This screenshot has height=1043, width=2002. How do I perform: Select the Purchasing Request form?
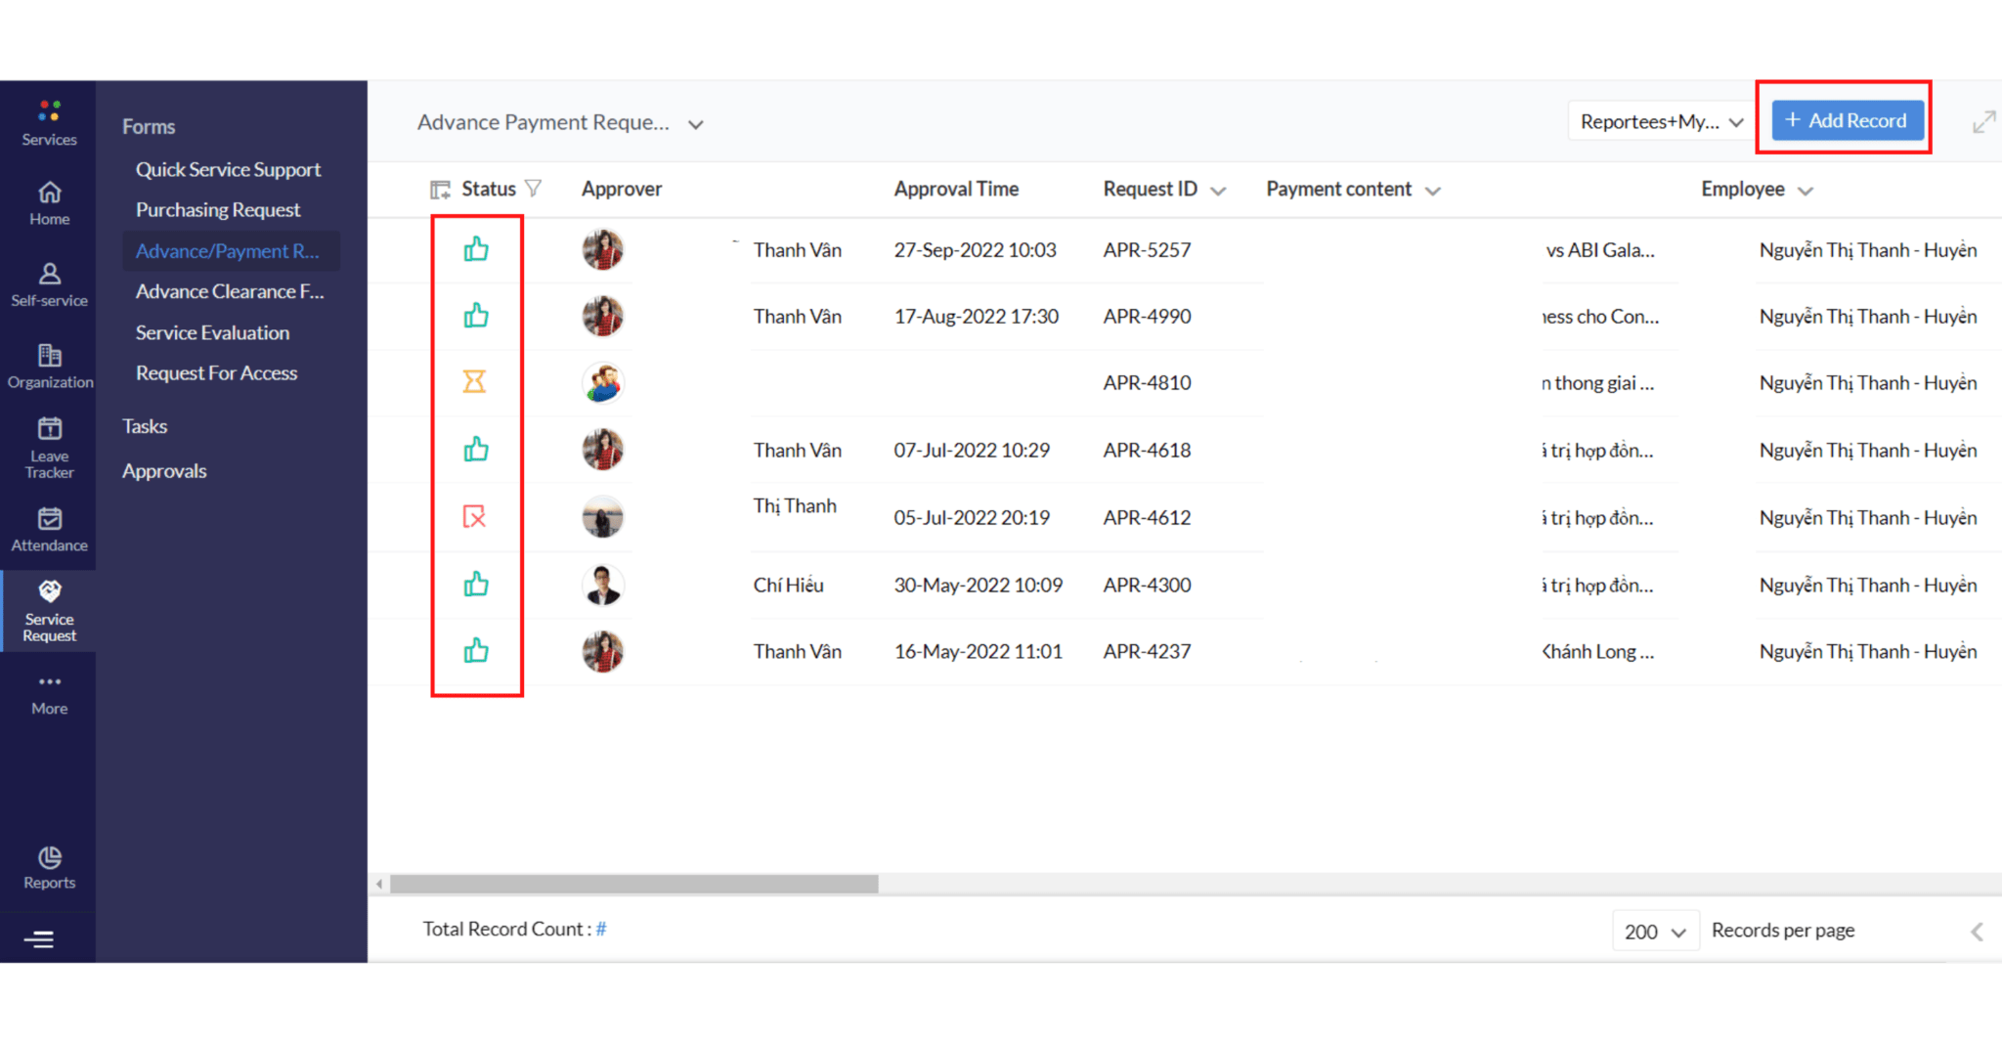tap(217, 209)
